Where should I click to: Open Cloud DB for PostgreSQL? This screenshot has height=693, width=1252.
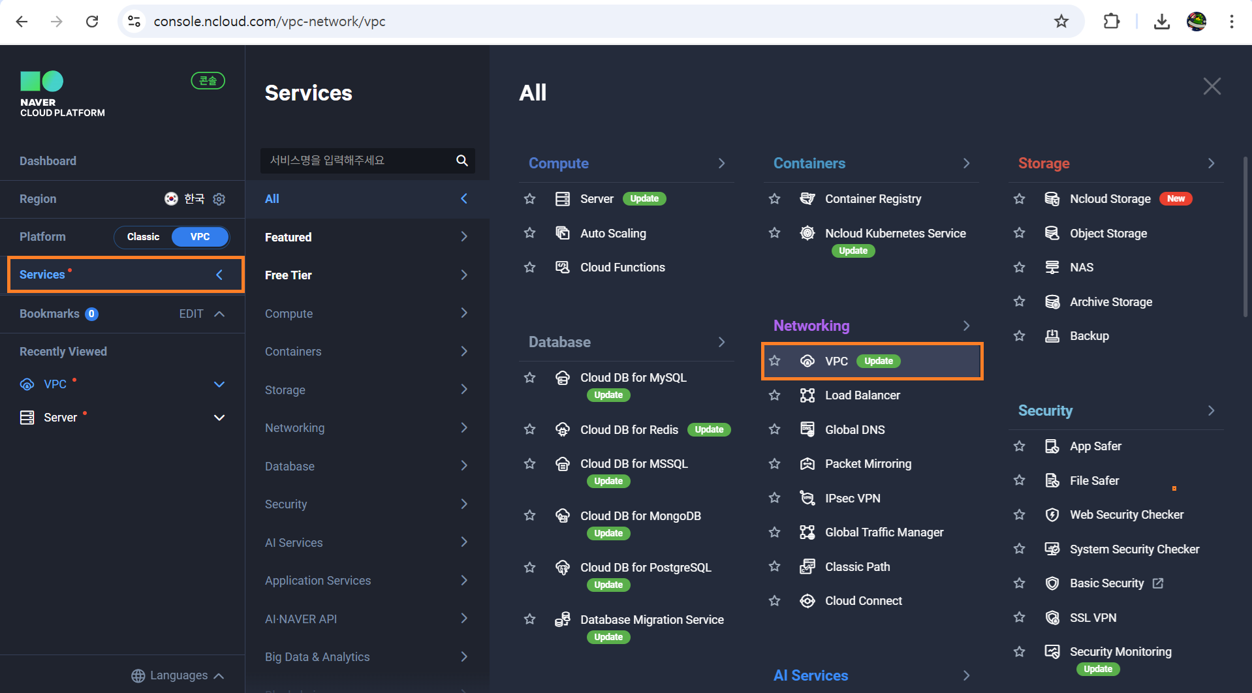point(645,568)
